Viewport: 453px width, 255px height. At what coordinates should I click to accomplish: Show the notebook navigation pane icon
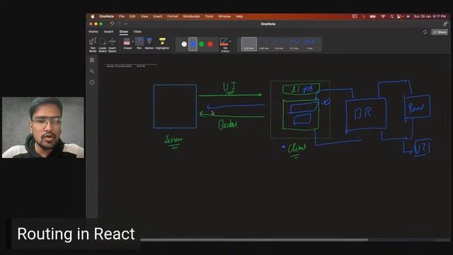92,60
